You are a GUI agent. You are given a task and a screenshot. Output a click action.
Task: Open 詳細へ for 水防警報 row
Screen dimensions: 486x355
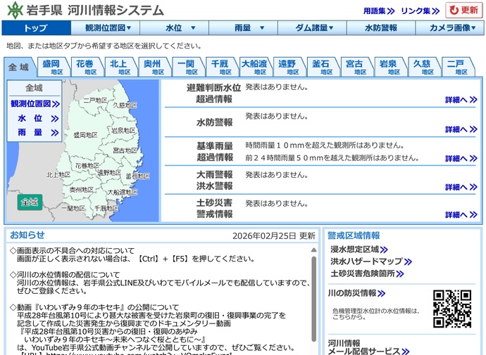(x=461, y=129)
